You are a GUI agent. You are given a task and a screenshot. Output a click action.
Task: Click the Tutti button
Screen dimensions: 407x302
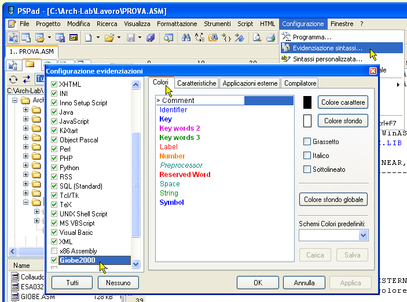click(x=72, y=282)
